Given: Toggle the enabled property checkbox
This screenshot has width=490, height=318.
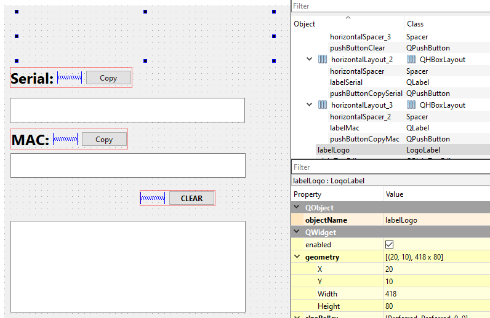Looking at the screenshot, I should [x=389, y=245].
